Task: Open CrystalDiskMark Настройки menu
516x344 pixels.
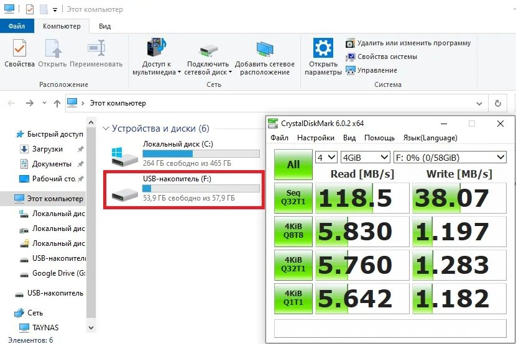Action: (316, 138)
